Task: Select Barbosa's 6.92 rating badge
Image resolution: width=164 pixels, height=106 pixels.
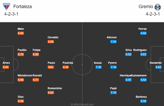Action: (143, 101)
